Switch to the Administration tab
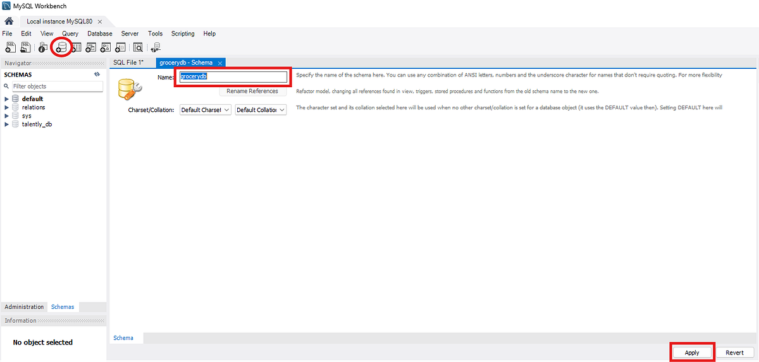 tap(24, 306)
